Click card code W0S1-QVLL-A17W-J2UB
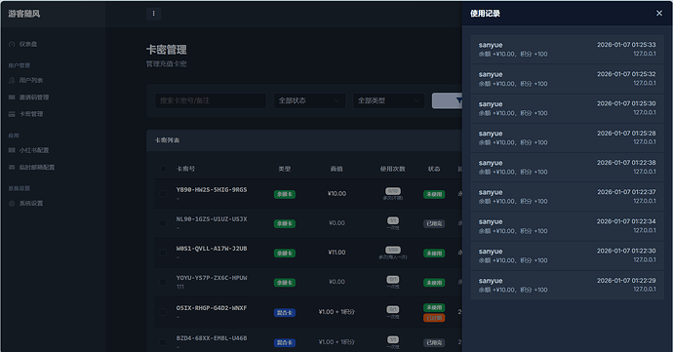This screenshot has width=673, height=352. [212, 249]
